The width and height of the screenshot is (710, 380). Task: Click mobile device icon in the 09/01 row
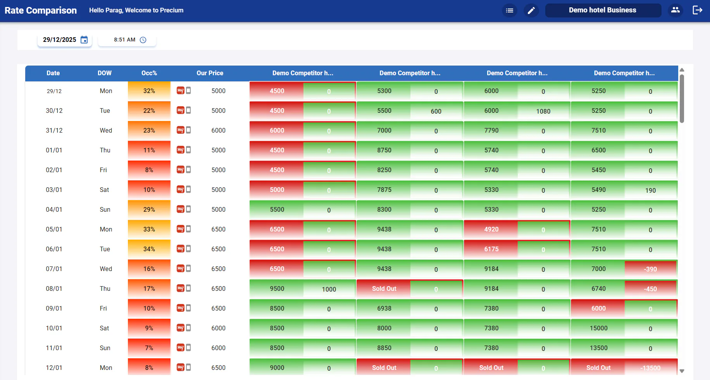[188, 308]
